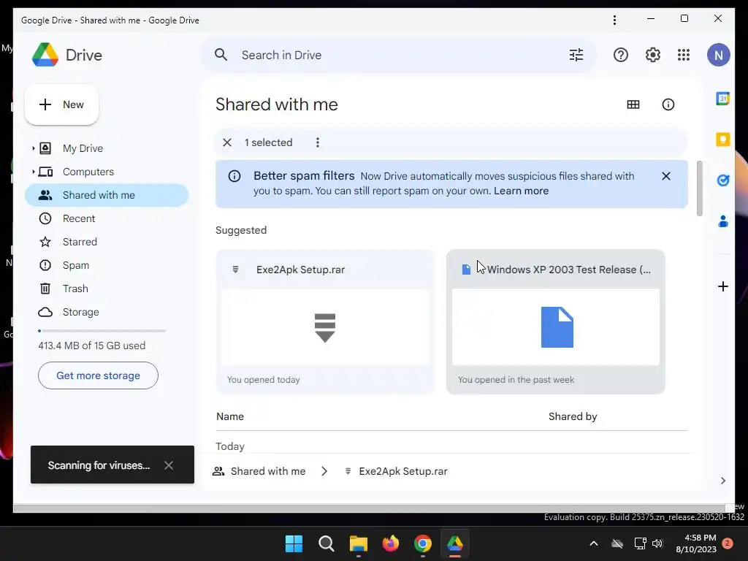Open advanced search filter options
This screenshot has height=561, width=748.
[x=576, y=55]
